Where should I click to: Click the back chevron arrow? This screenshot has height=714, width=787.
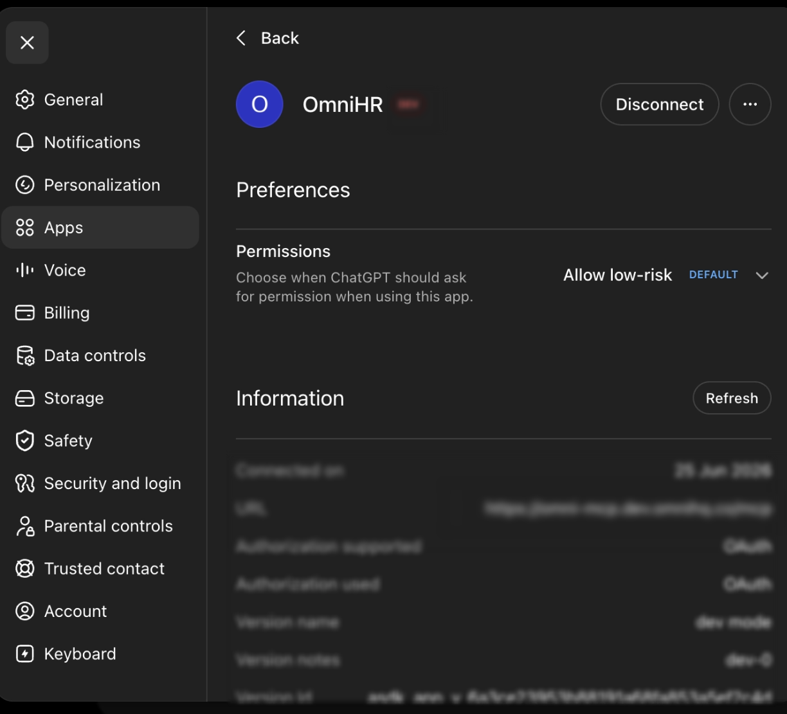pyautogui.click(x=241, y=38)
